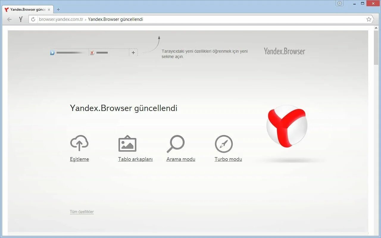Click the back arrow button
Image resolution: width=381 pixels, height=238 pixels.
pos(10,19)
